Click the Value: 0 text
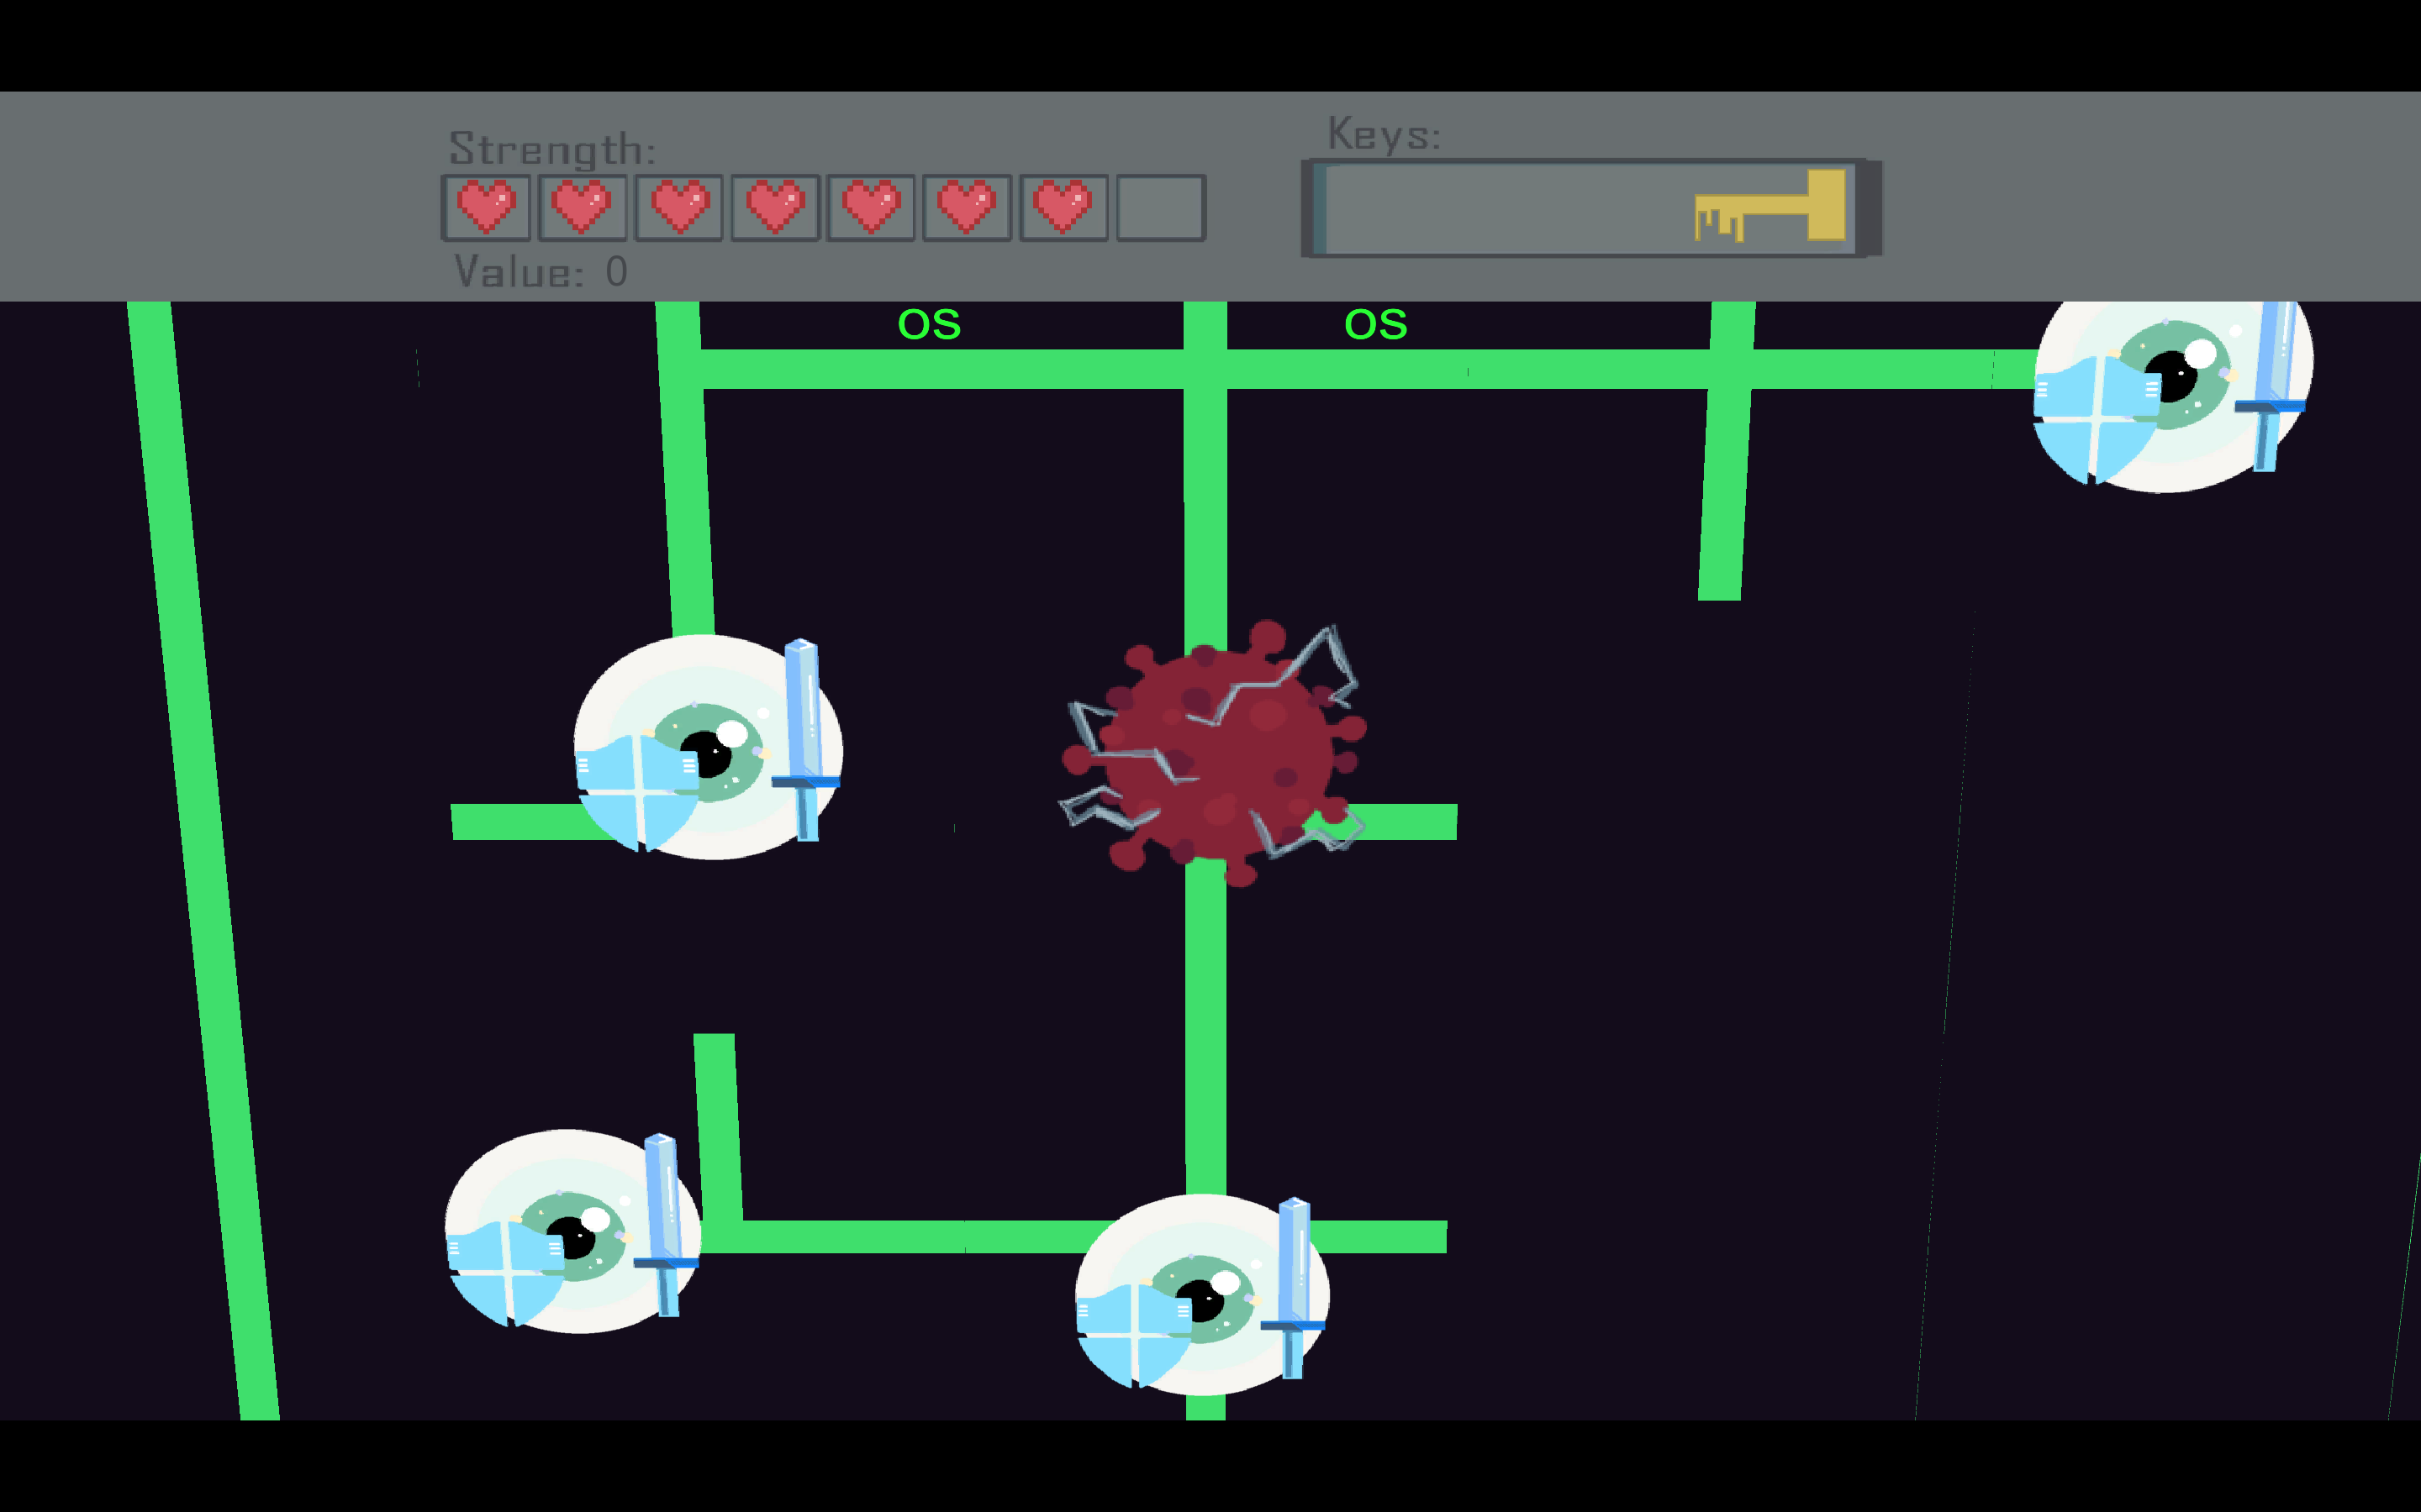 [541, 271]
